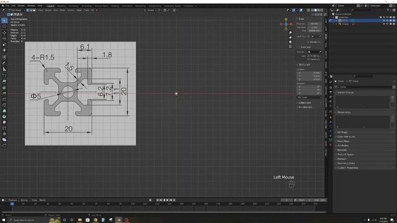The width and height of the screenshot is (397, 223).
Task: Switch to the UV Editing workspace tab
Action: (x=86, y=6)
